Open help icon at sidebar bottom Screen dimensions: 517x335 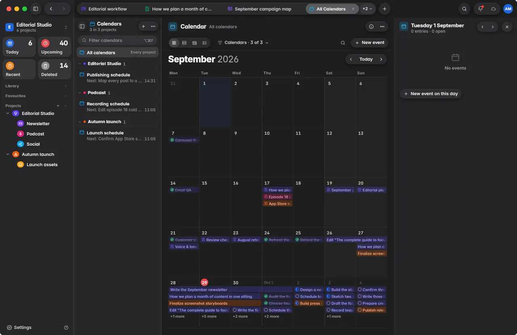tap(66, 327)
